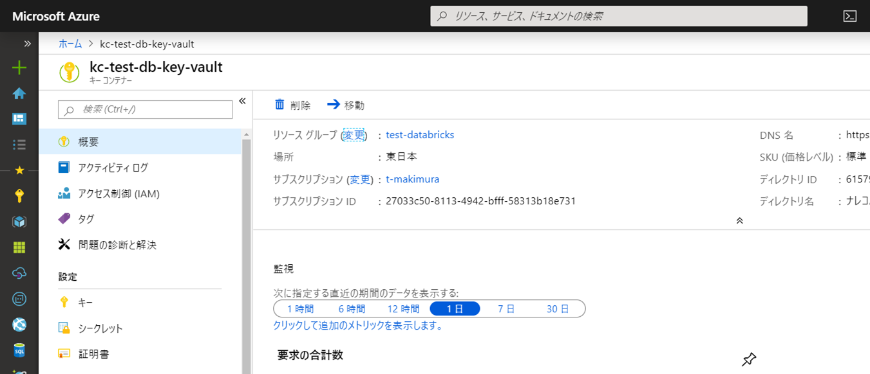This screenshot has width=870, height=374.
Task: Open the Dashboard tile icon
Action: (19, 118)
